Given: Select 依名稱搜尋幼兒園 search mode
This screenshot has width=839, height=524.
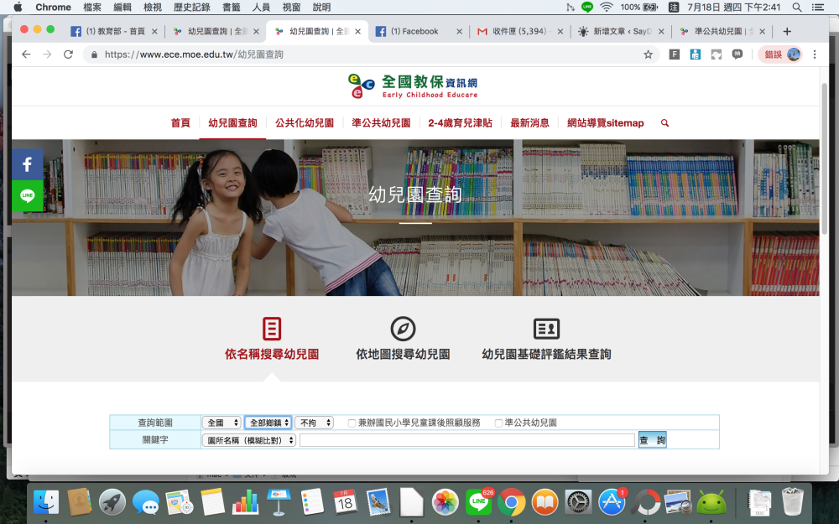Looking at the screenshot, I should (x=272, y=339).
